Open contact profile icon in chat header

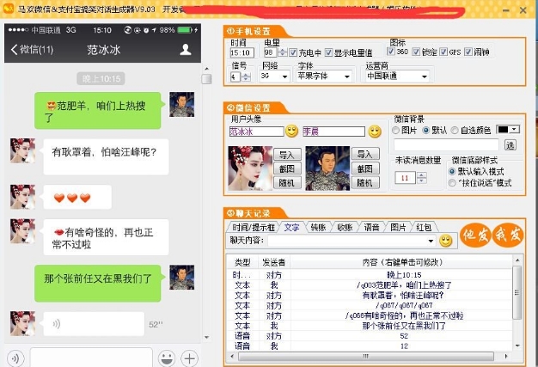[186, 50]
